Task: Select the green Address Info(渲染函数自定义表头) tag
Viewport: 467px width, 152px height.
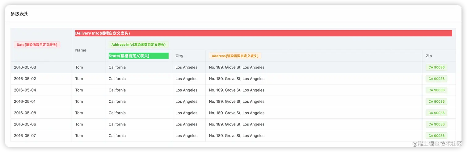Action: [x=138, y=45]
